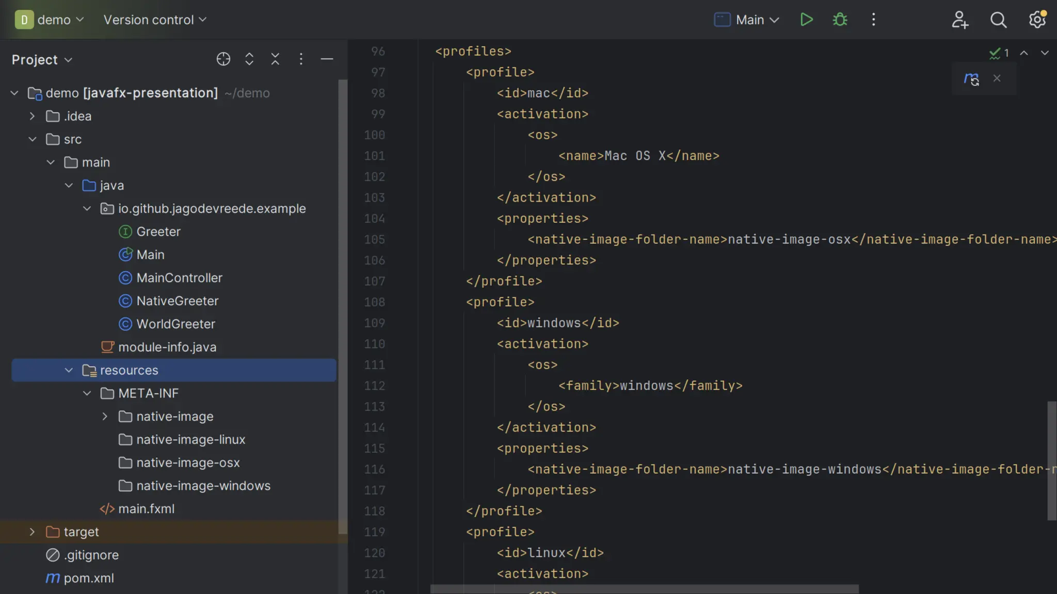This screenshot has width=1057, height=594.
Task: Open Project view selector
Action: 42,60
